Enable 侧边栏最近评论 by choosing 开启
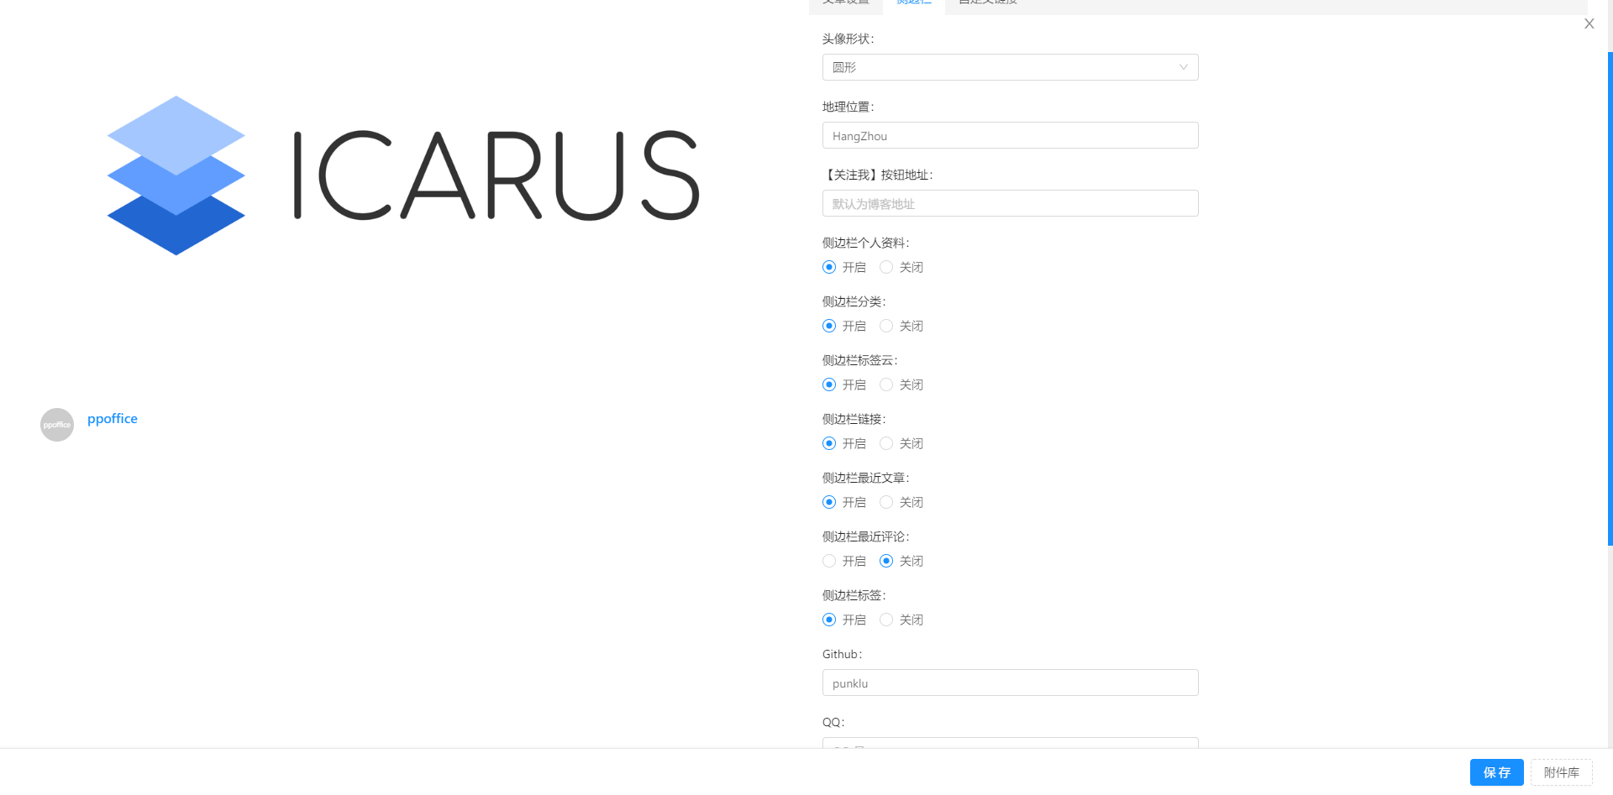This screenshot has height=795, width=1613. tap(828, 561)
